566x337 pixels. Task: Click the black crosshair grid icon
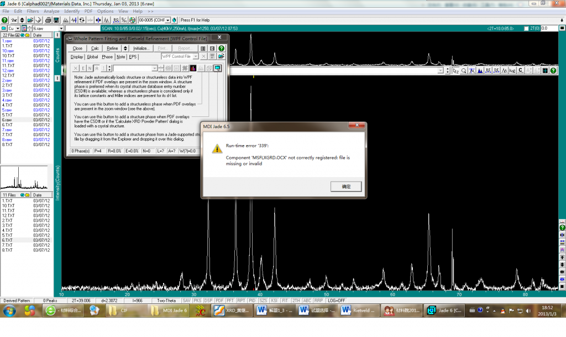pos(545,71)
